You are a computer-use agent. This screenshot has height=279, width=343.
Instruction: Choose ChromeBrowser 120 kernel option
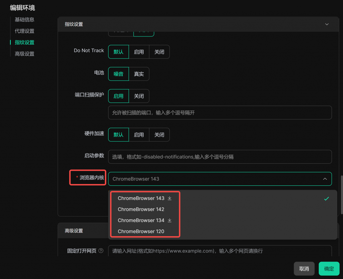[141, 231]
